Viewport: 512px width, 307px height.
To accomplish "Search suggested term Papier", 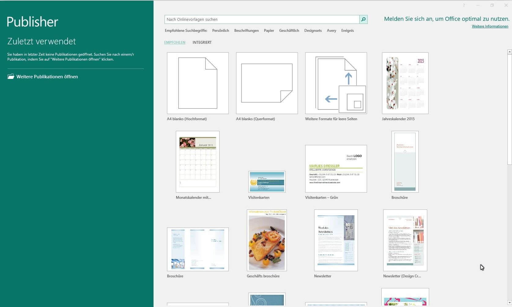I will [269, 31].
